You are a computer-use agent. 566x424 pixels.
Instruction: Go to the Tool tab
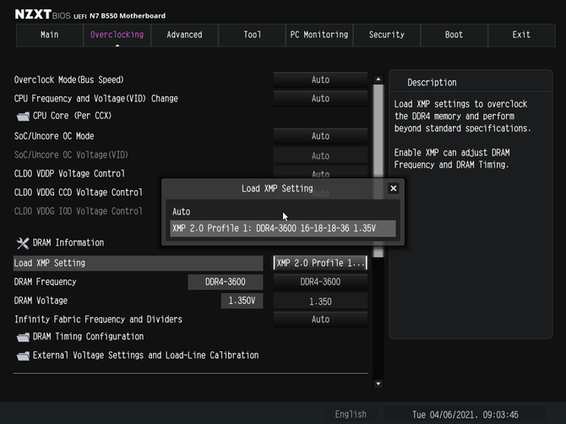pyautogui.click(x=252, y=35)
